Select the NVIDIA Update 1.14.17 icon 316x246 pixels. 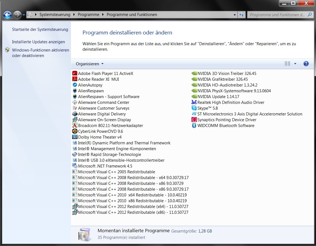click(194, 96)
